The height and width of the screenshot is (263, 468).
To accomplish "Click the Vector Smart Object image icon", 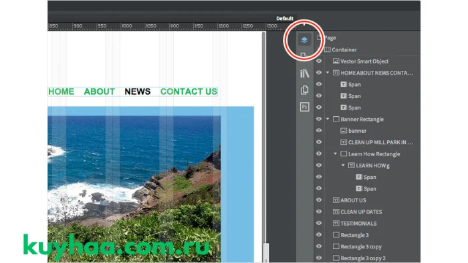I will 336,61.
